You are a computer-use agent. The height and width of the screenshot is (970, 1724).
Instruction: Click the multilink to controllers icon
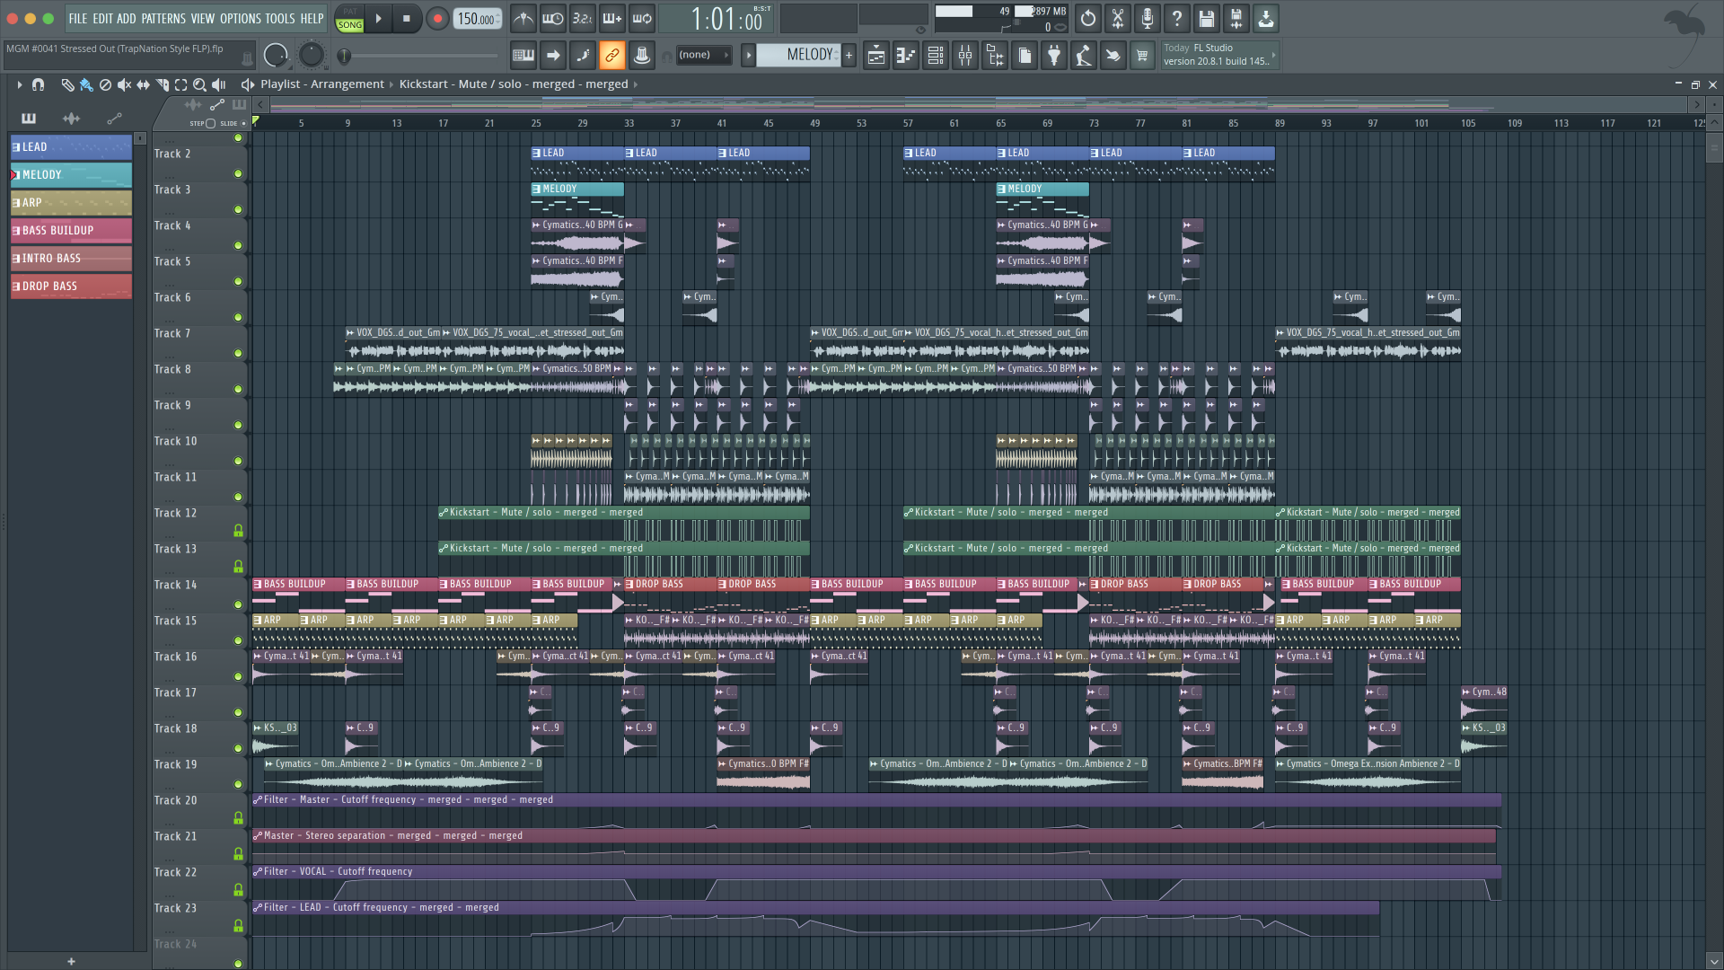pyautogui.click(x=642, y=56)
